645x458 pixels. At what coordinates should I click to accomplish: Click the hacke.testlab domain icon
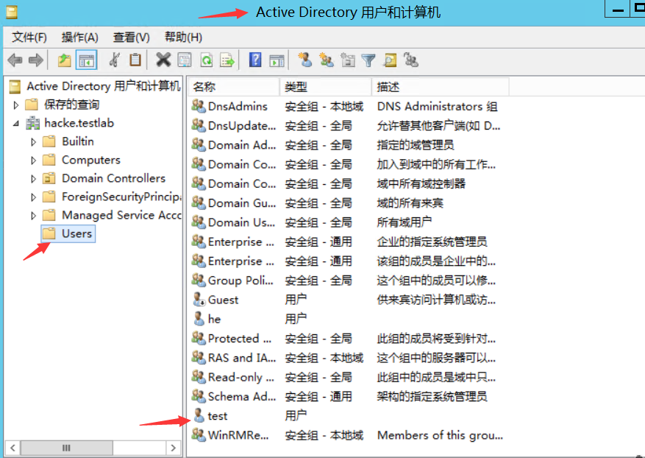tap(32, 123)
